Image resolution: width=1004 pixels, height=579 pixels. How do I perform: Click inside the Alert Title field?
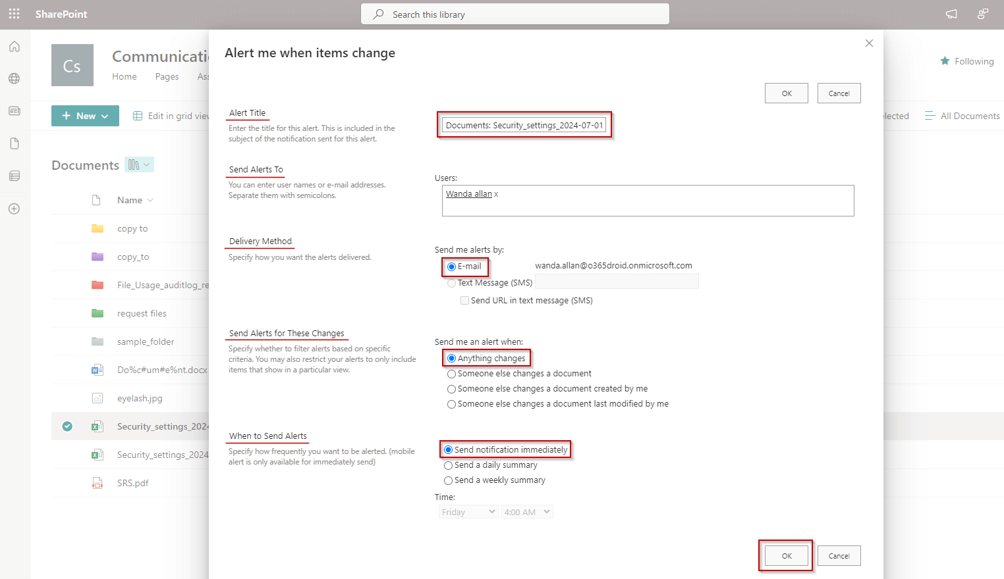pos(524,124)
